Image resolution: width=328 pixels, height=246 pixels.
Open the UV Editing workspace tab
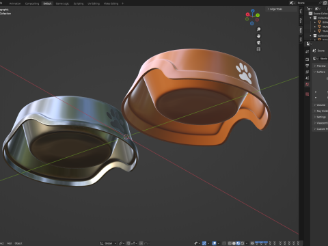click(x=94, y=3)
